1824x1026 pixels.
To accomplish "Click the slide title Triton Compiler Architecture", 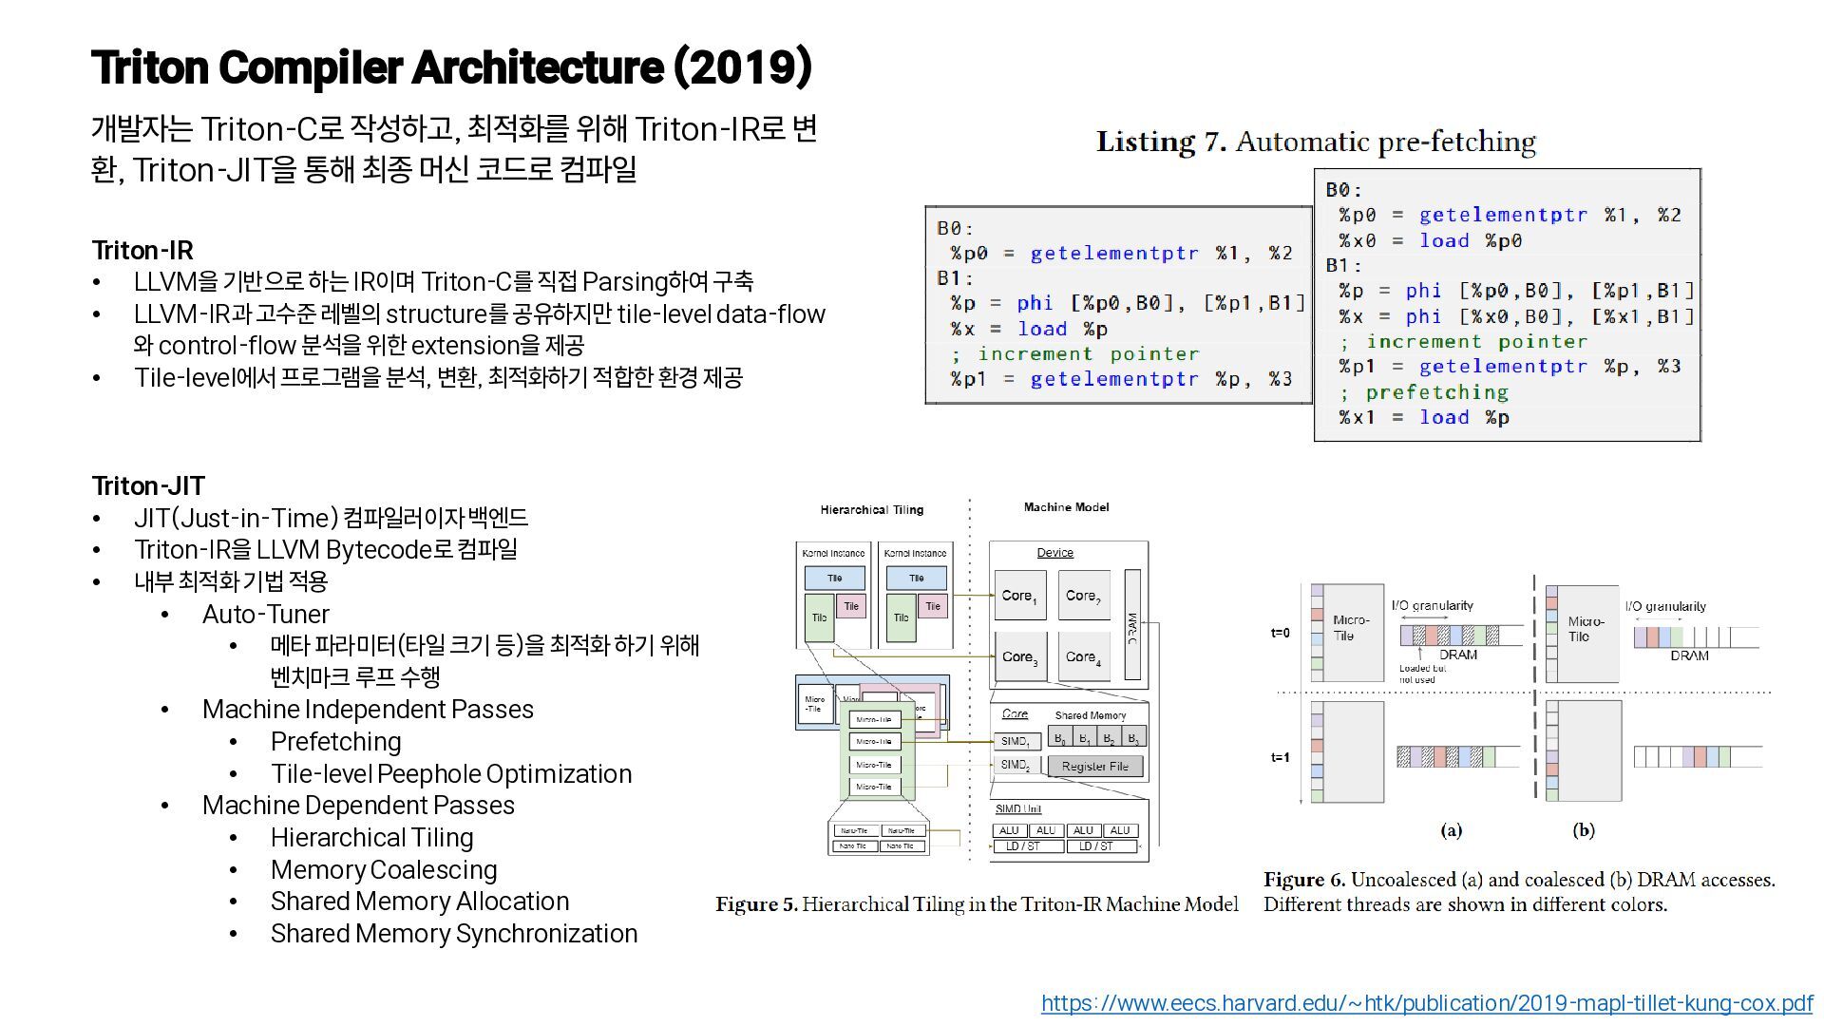I will (451, 67).
